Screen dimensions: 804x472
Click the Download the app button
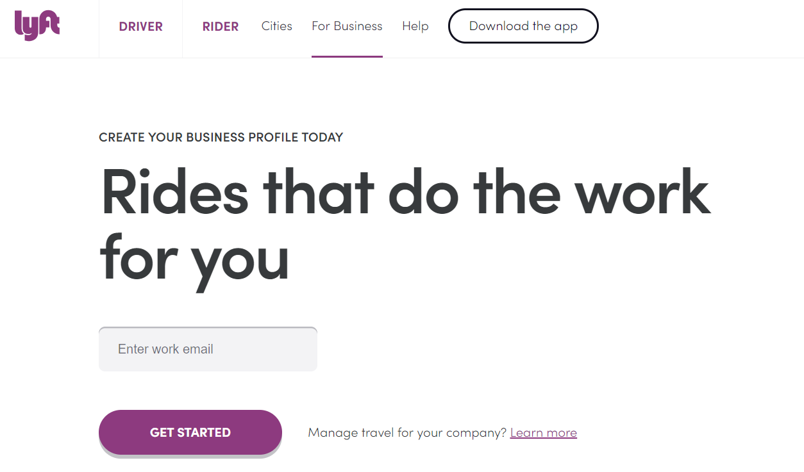523,26
